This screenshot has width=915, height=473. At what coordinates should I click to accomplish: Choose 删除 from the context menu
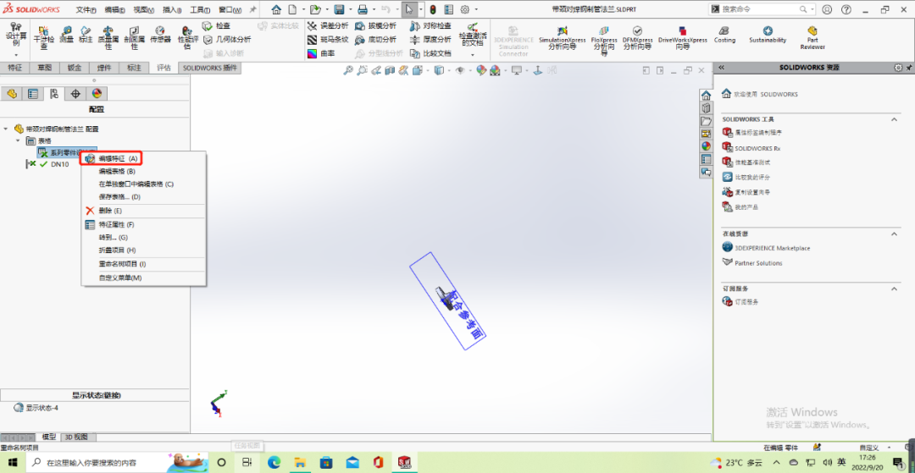click(109, 210)
